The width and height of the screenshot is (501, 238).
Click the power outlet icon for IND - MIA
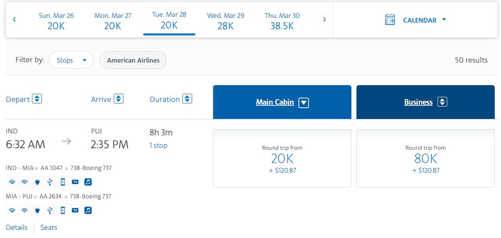(37, 182)
